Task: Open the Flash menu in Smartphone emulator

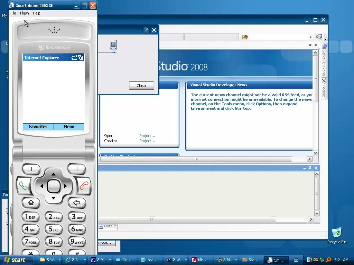Action: point(25,13)
